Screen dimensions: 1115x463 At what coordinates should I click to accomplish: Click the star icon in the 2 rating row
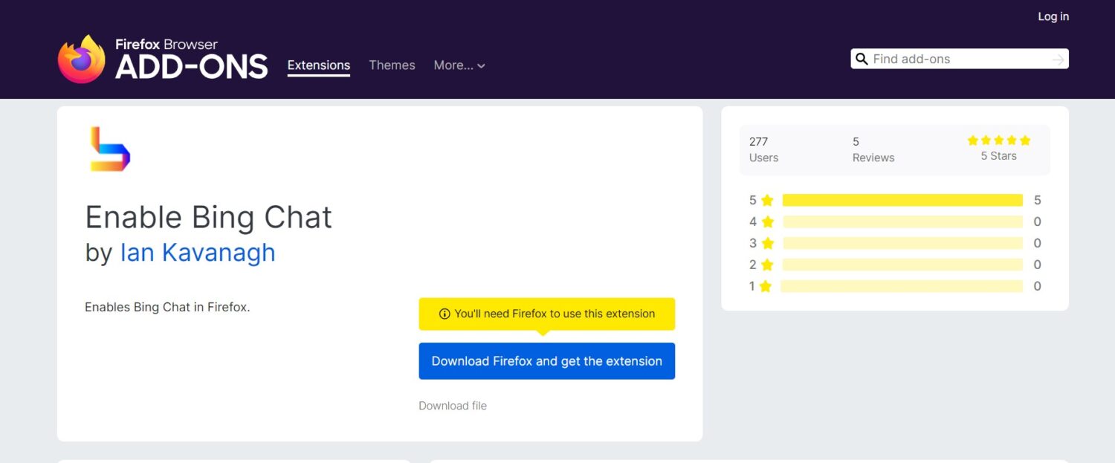point(767,265)
